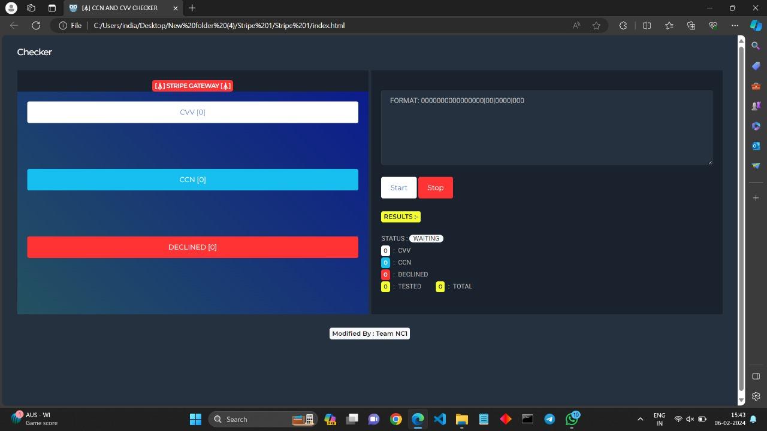Open sidebar Games chess icon

pos(756,106)
